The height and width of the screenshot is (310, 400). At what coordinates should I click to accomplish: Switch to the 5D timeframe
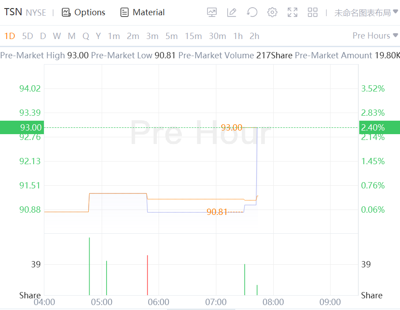point(27,36)
